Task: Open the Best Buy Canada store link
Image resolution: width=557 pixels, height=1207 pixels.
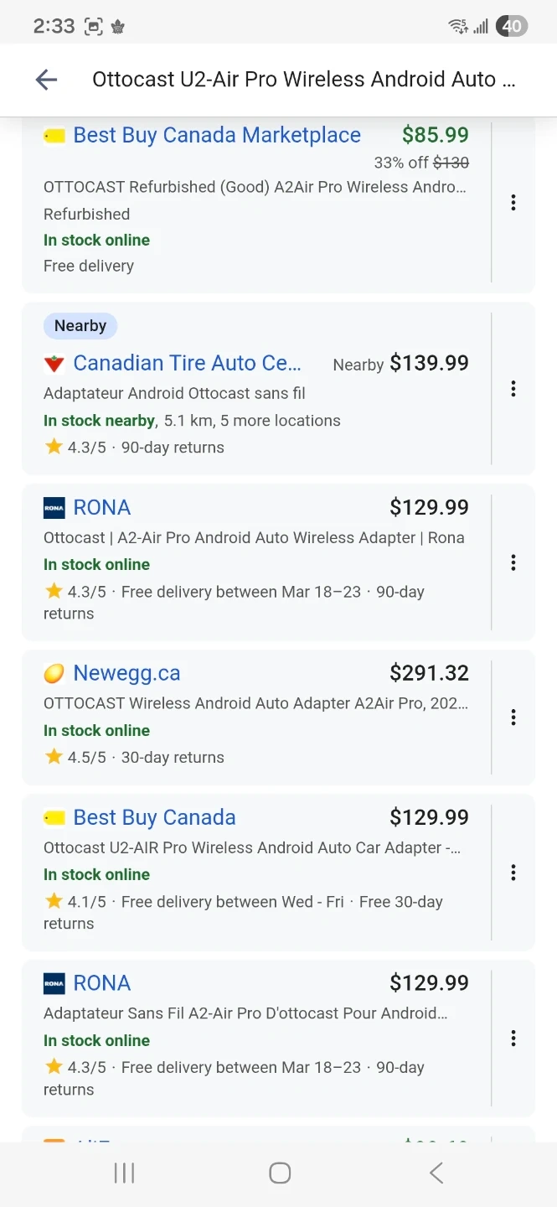Action: [x=154, y=817]
